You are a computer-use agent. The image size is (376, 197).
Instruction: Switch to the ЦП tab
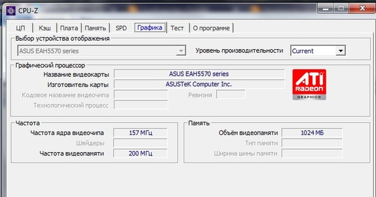tap(20, 28)
